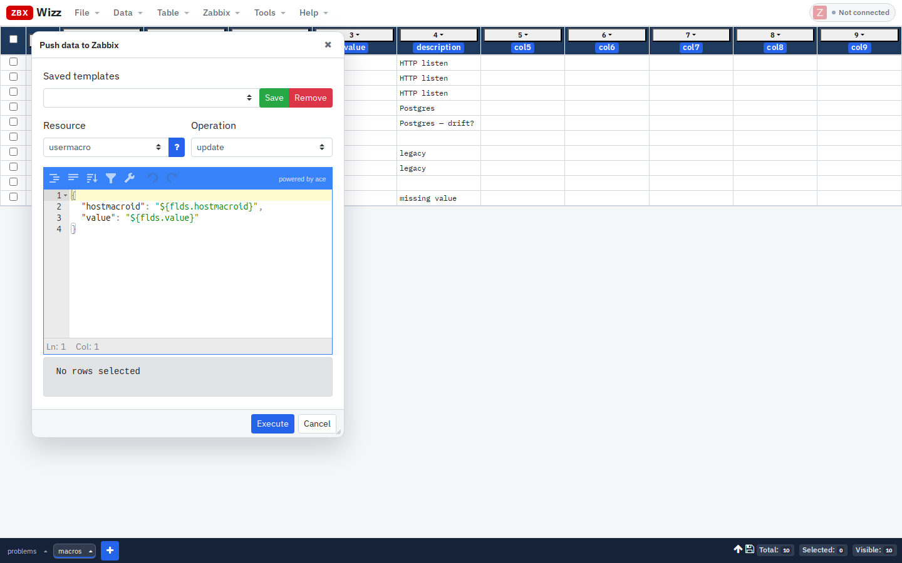Click the upload arrow icon in status bar
Screen dimensions: 902x563
[x=738, y=549]
